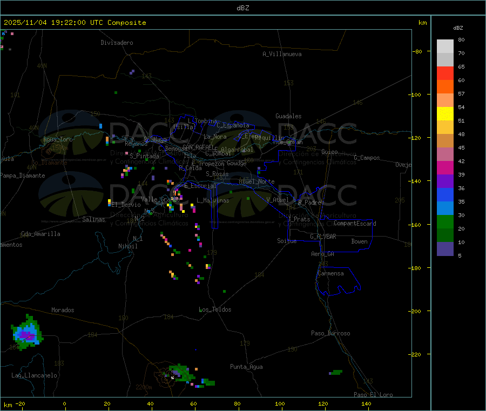Click the CompantEscand map label
Image resolution: width=486 pixels, height=411 pixels.
(355, 224)
